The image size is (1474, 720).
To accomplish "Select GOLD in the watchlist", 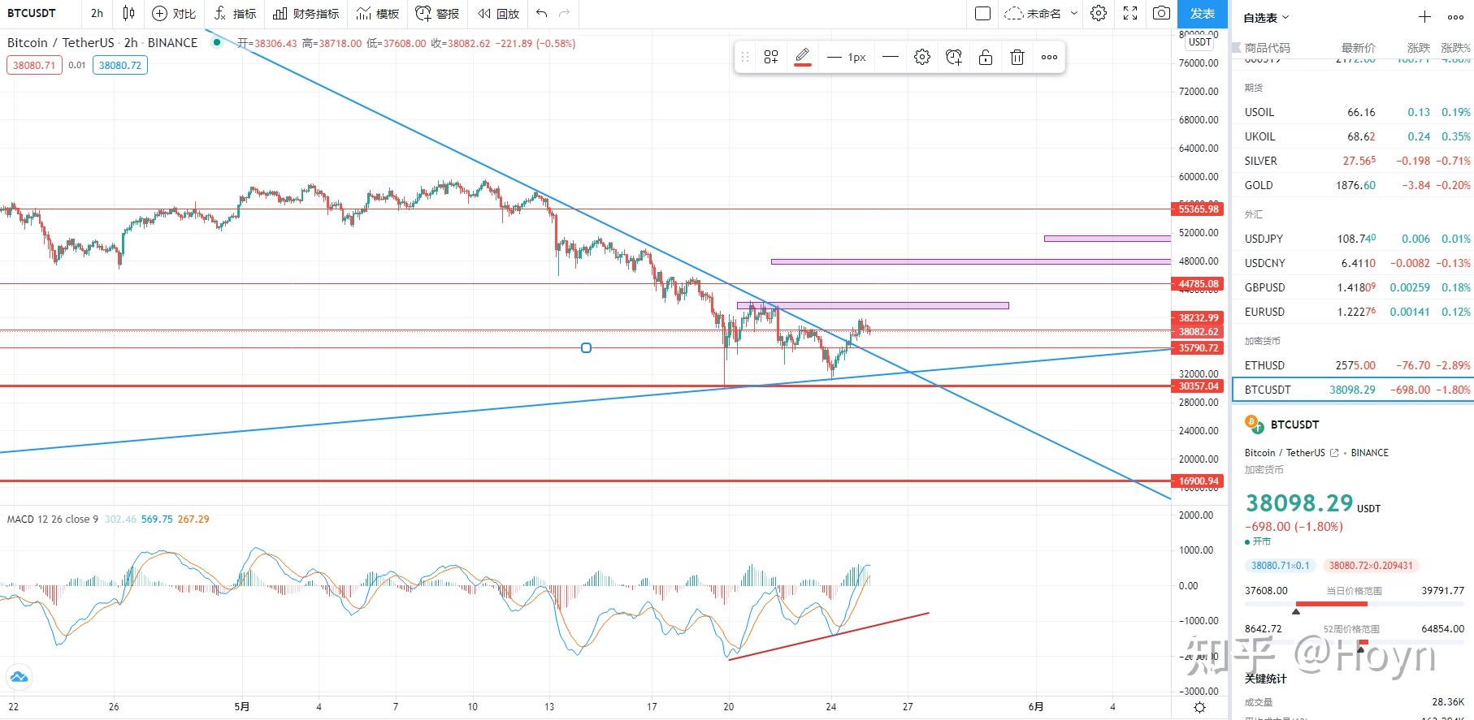I will coord(1352,185).
